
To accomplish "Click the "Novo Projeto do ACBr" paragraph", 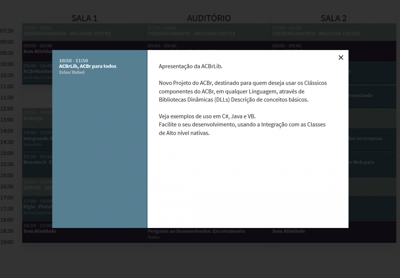I will [x=242, y=91].
